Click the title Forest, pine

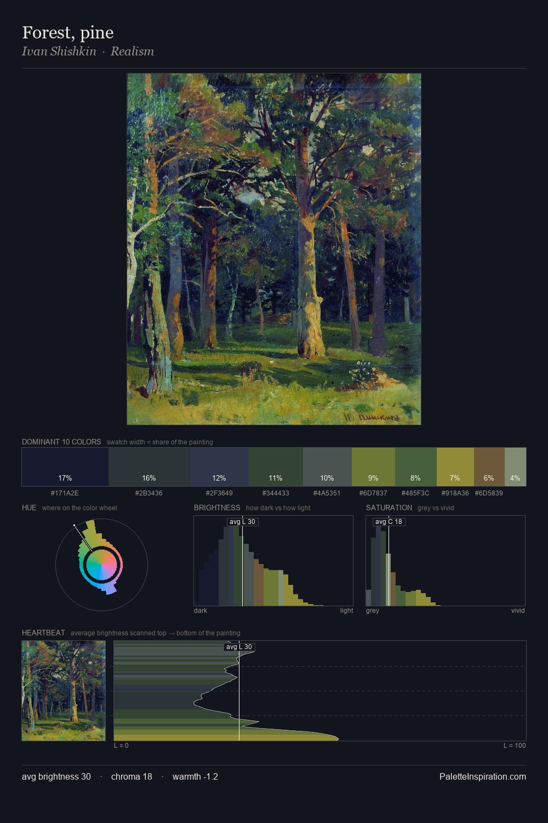tap(68, 32)
